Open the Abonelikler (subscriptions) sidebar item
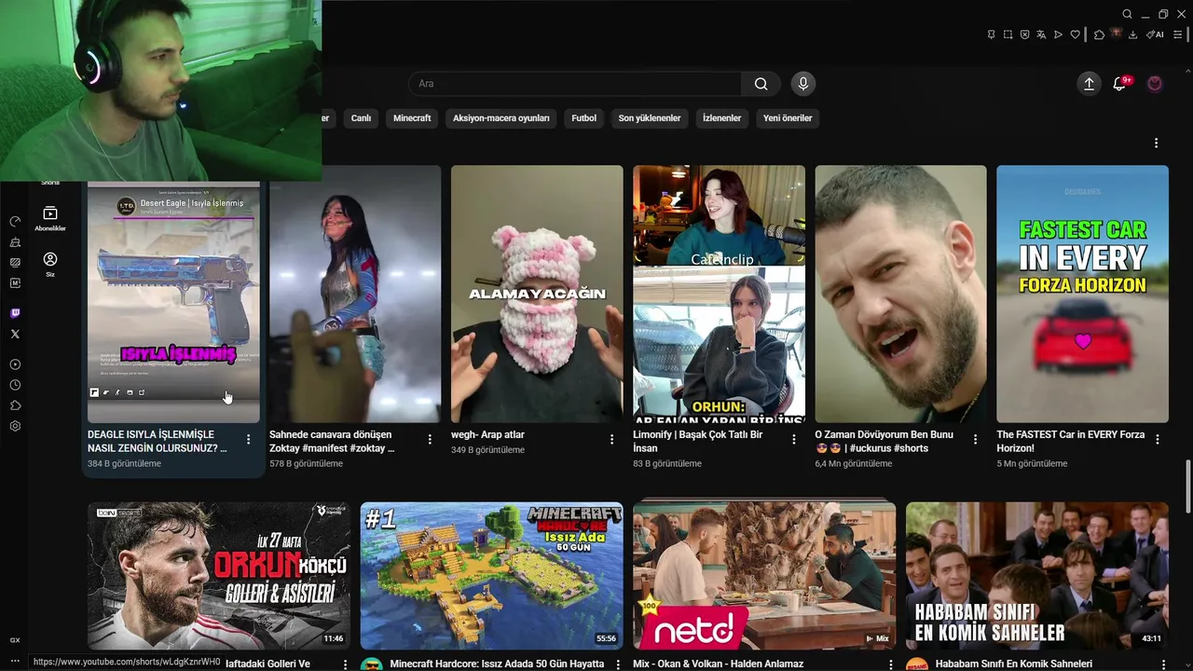Image resolution: width=1193 pixels, height=671 pixels. point(50,219)
